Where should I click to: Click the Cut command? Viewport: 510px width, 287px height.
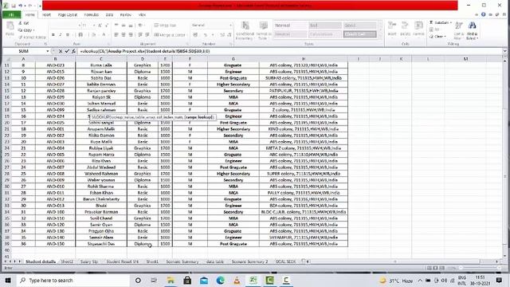[x=24, y=23]
